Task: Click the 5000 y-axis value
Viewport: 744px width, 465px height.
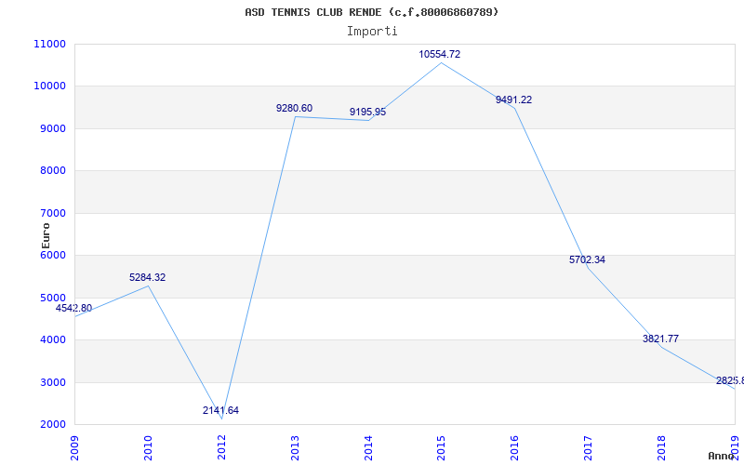Action: (53, 298)
